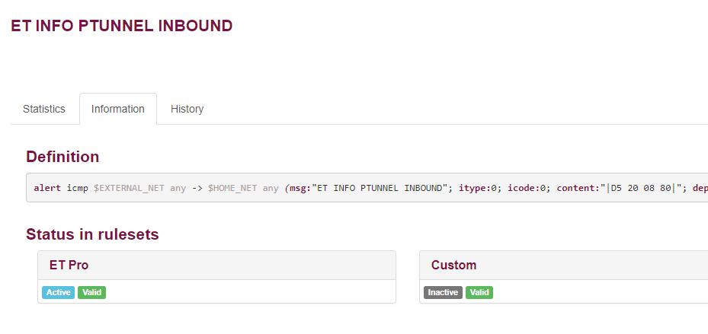Screen dimensions: 708x334
Task: Click the content bytes D5 20 08 80
Action: pyautogui.click(x=641, y=188)
